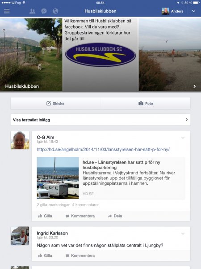Open the hd.se article preview thumbnail
Screen dimensions: 201x269
58,178
